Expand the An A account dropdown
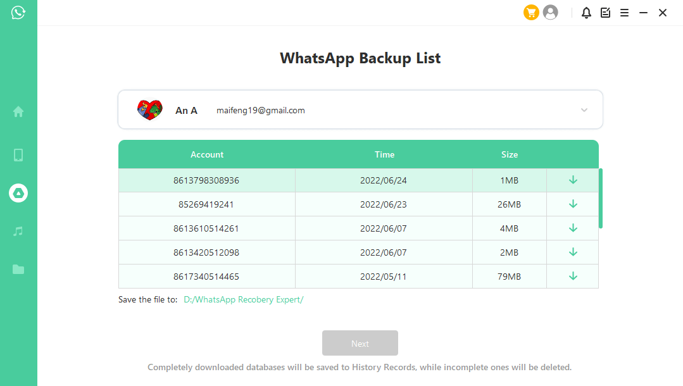Screen dimensions: 683x386 point(584,110)
